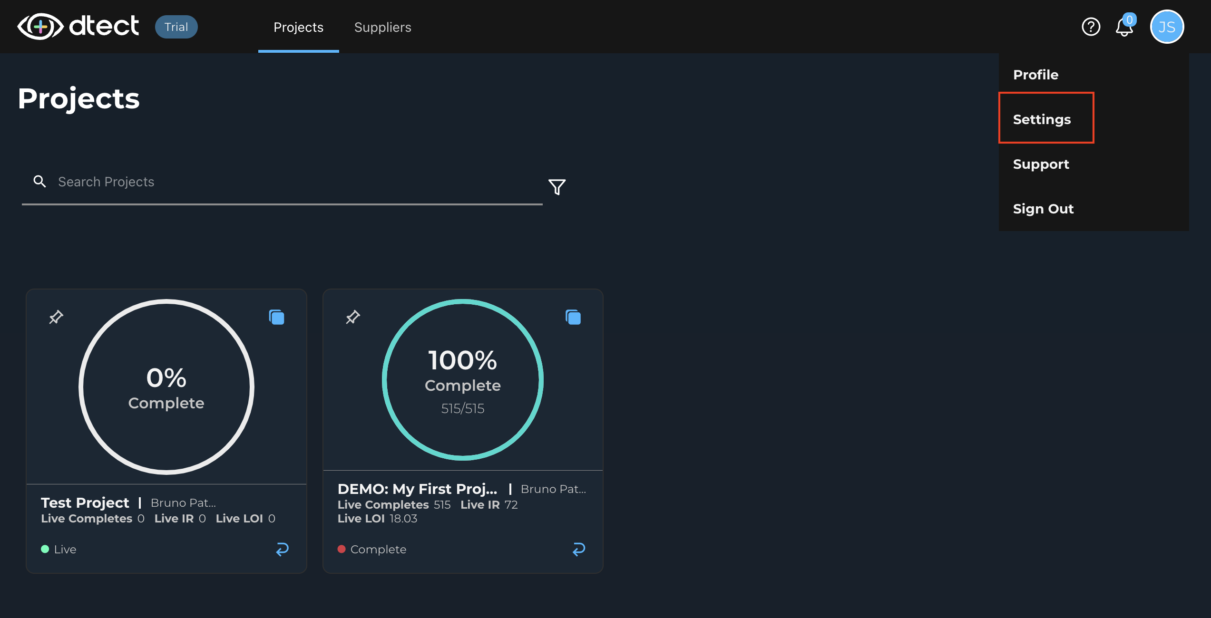
Task: Click the notification count badge 0
Action: [1130, 19]
